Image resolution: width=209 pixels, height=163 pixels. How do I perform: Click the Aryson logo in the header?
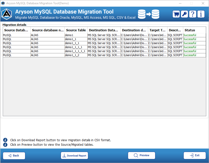click(7, 14)
